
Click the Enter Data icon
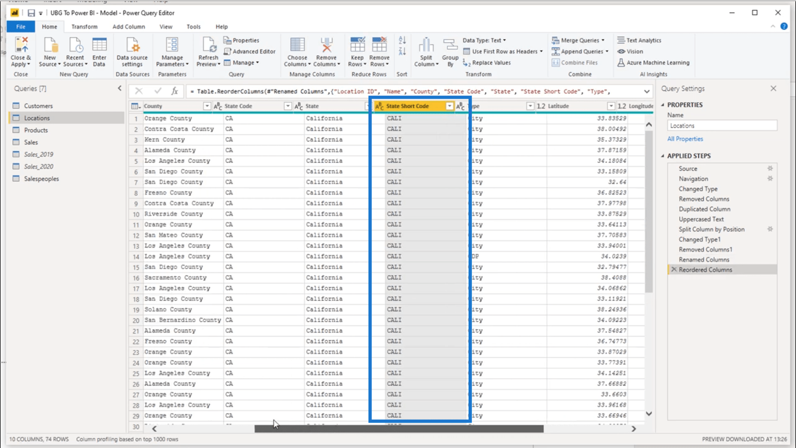(x=99, y=45)
